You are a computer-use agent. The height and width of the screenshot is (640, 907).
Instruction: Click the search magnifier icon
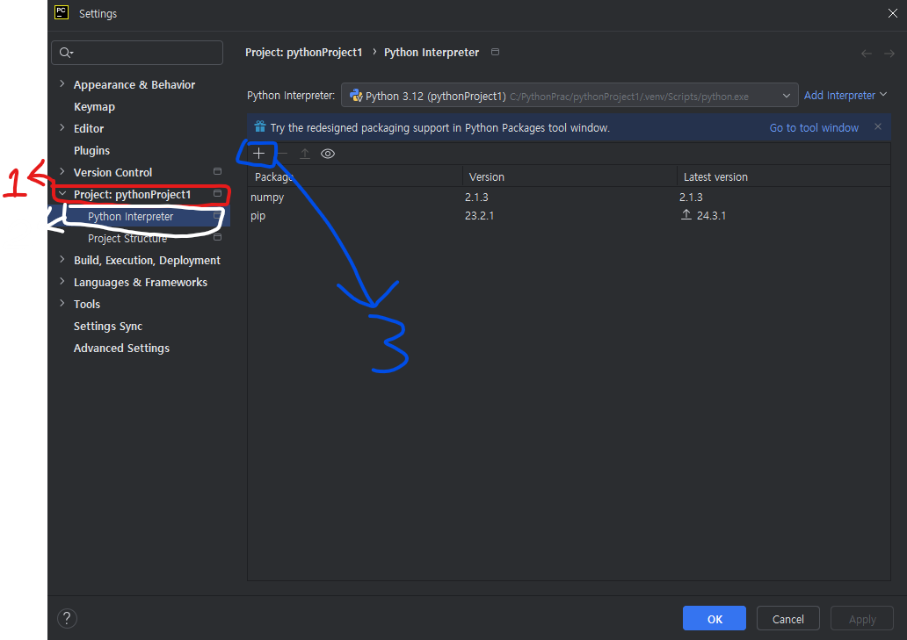[x=66, y=53]
